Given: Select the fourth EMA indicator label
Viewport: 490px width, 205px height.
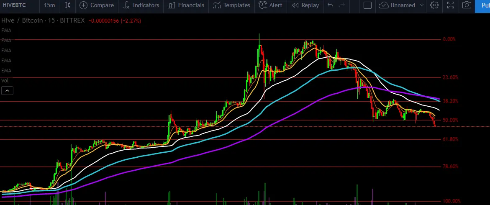Looking at the screenshot, I should (x=6, y=61).
